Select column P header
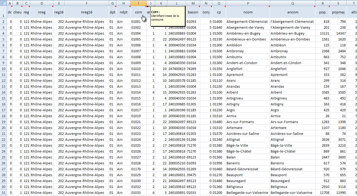The width and height of the screenshot is (357, 196). [x=248, y=3]
